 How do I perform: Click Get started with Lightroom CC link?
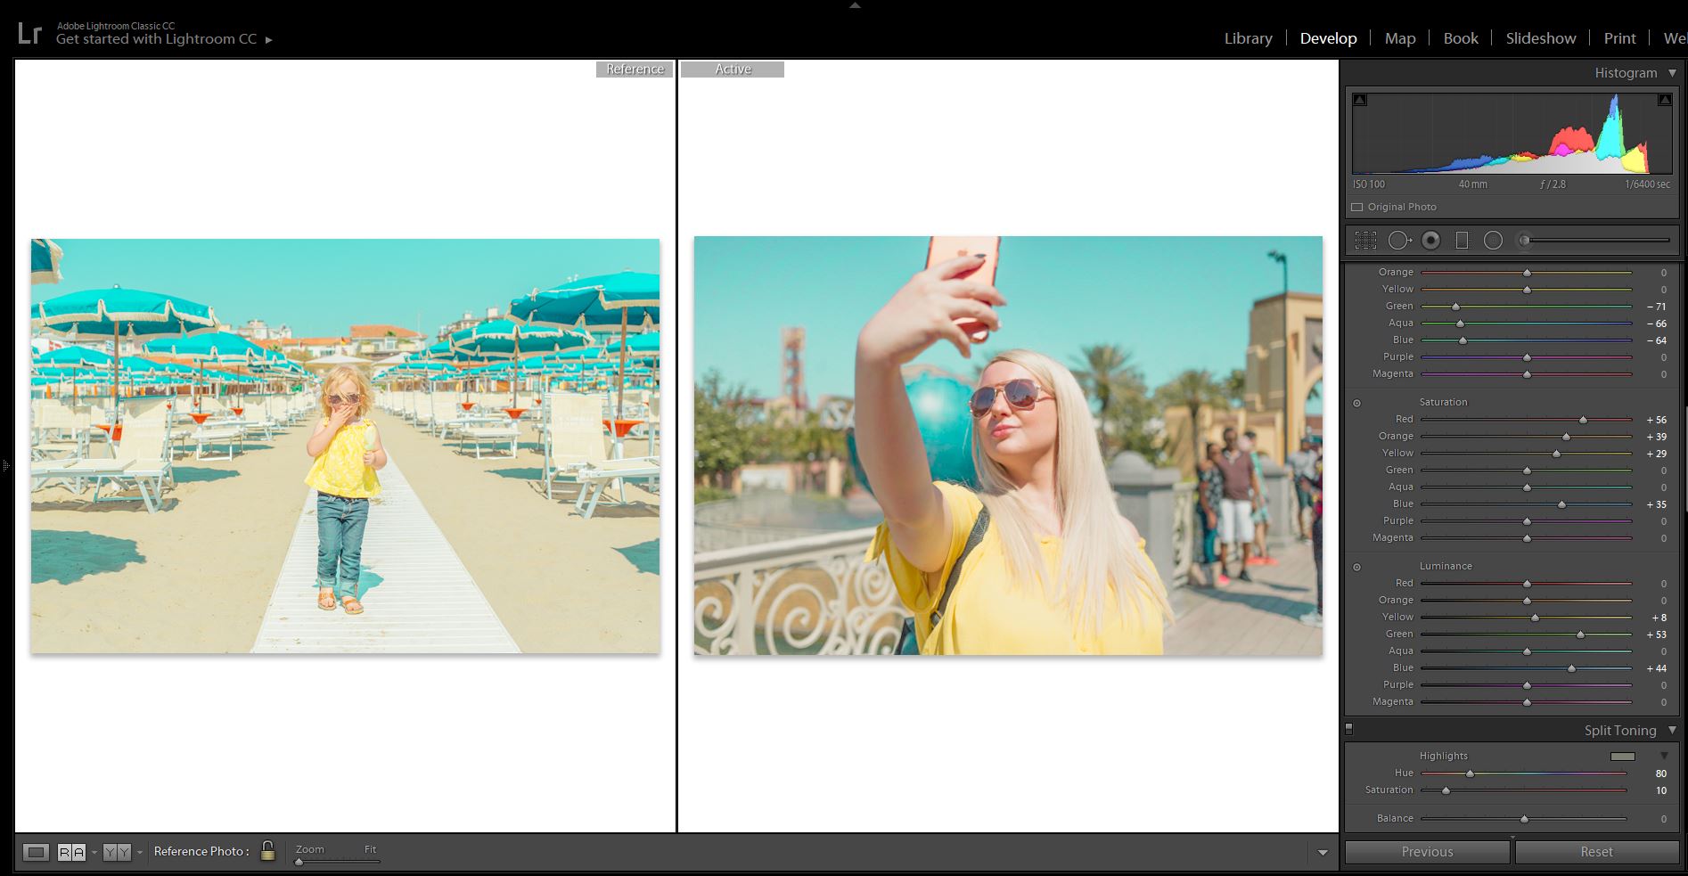click(x=156, y=39)
